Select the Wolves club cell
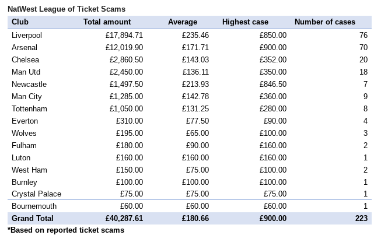This screenshot has height=235, width=381. [x=24, y=133]
